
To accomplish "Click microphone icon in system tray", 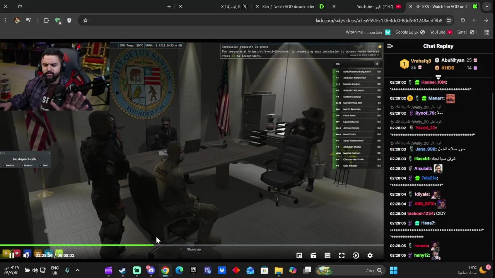I will tap(67, 270).
